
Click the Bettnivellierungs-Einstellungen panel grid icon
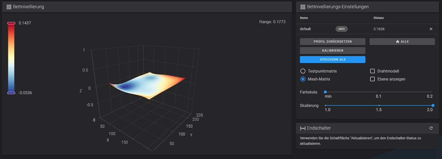(x=303, y=7)
